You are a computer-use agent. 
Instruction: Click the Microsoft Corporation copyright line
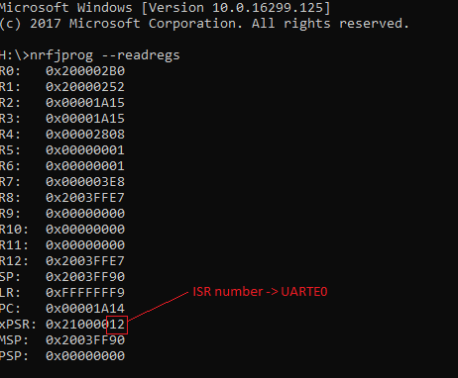point(204,24)
